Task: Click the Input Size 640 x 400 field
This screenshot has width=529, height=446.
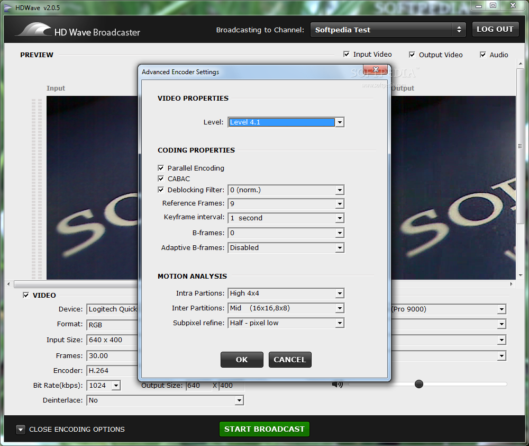Action: [x=112, y=340]
